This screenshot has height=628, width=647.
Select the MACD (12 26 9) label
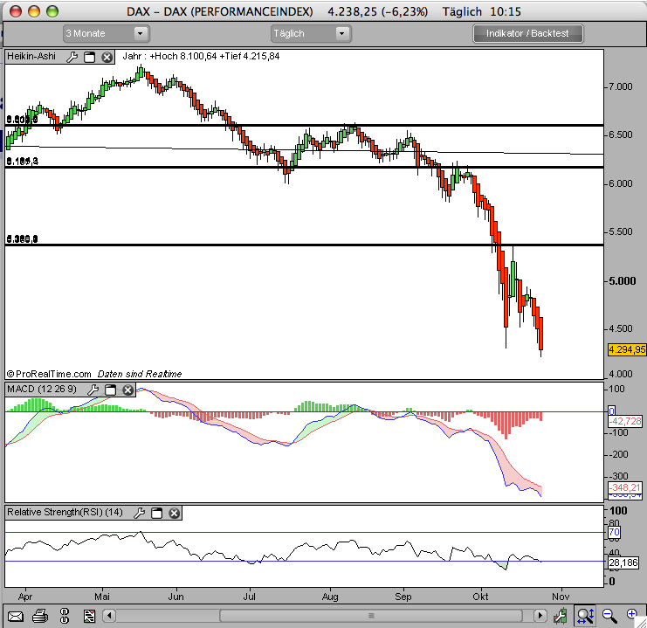point(42,389)
